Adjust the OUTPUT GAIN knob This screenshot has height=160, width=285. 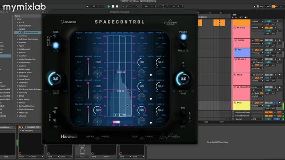[183, 79]
